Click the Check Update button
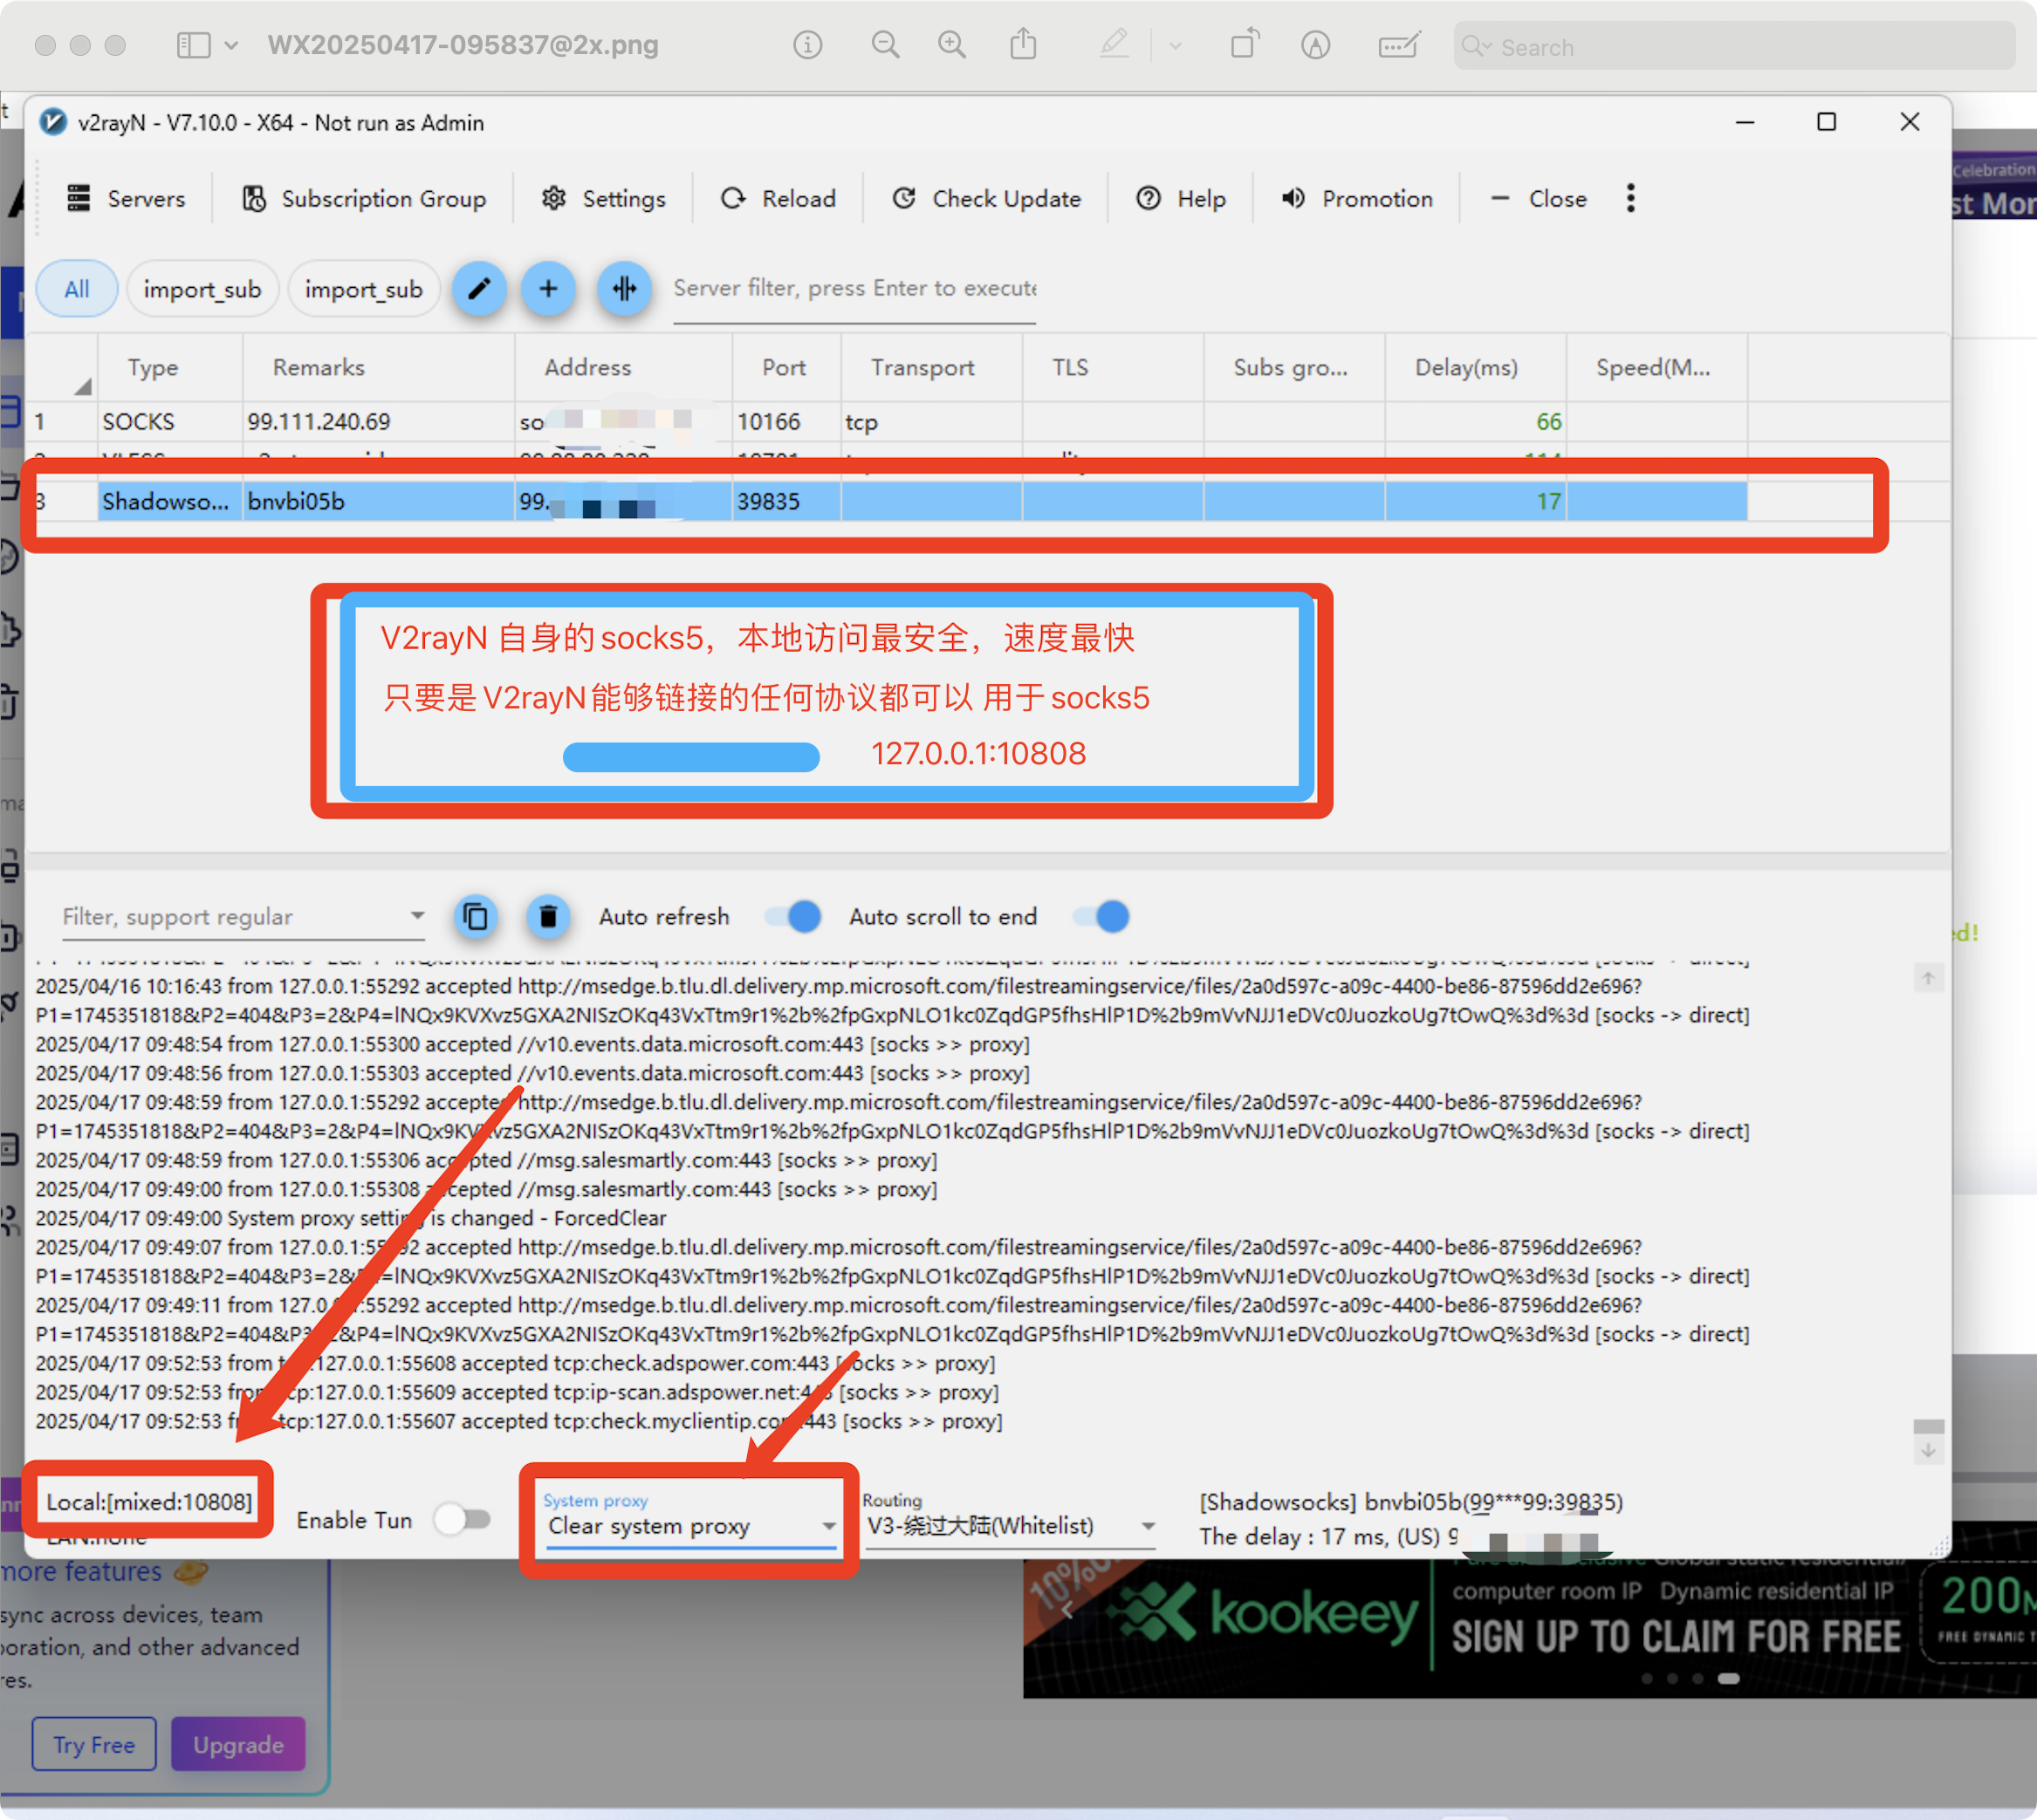The image size is (2037, 1820). click(x=986, y=199)
